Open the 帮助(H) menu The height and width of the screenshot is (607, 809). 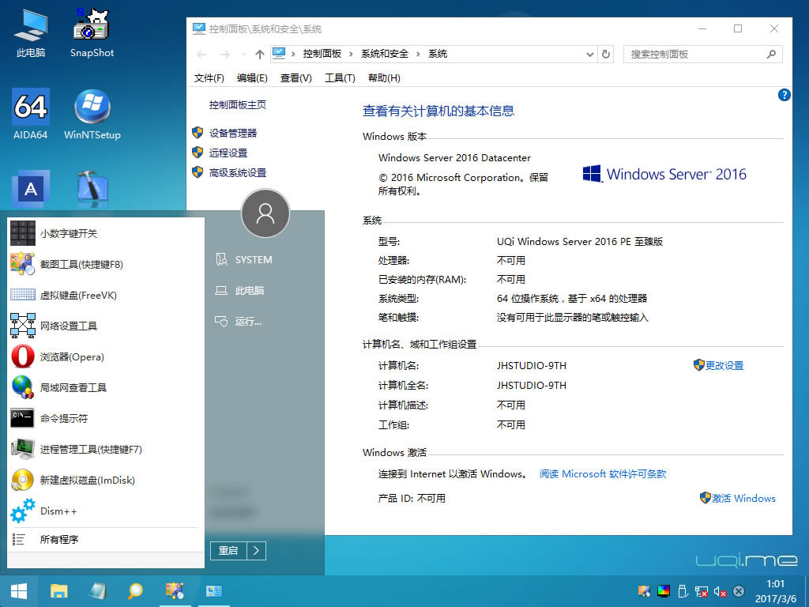pyautogui.click(x=384, y=78)
